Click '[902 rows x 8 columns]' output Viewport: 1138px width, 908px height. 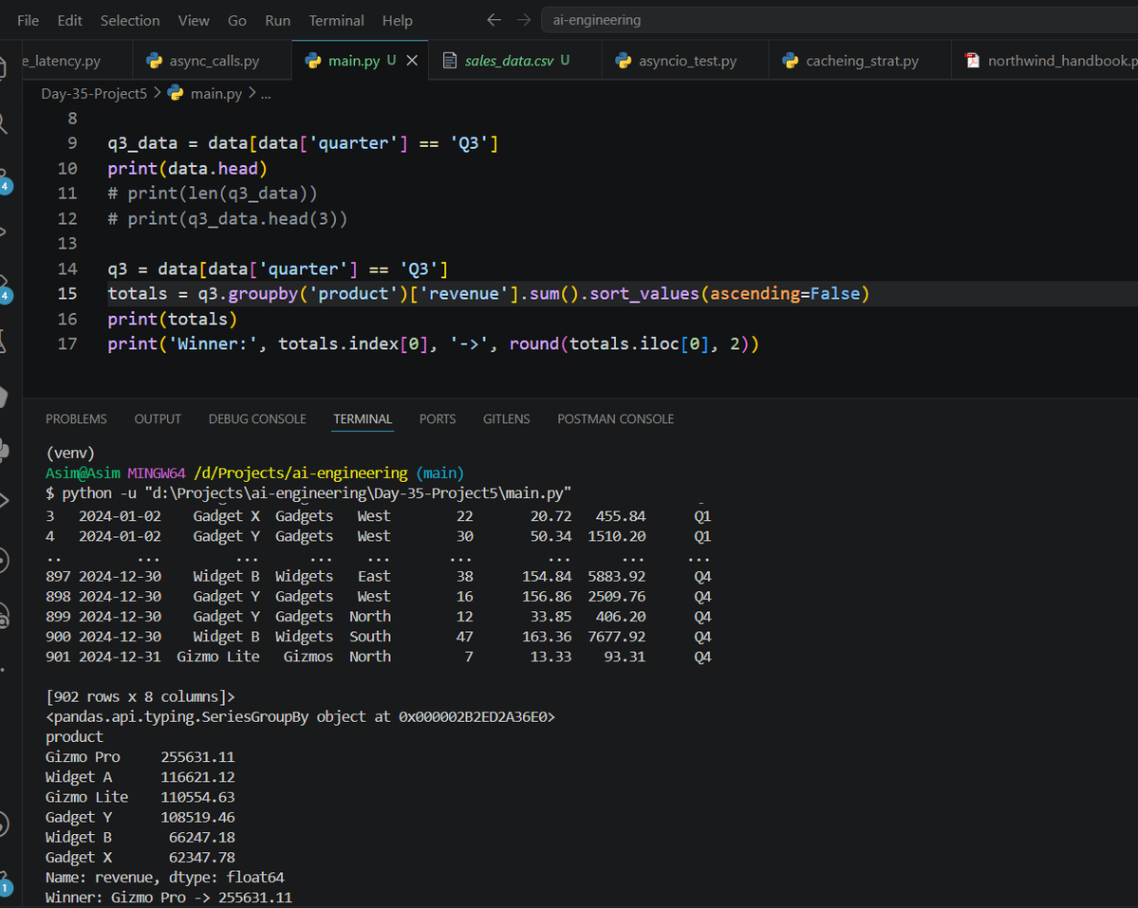tap(140, 696)
